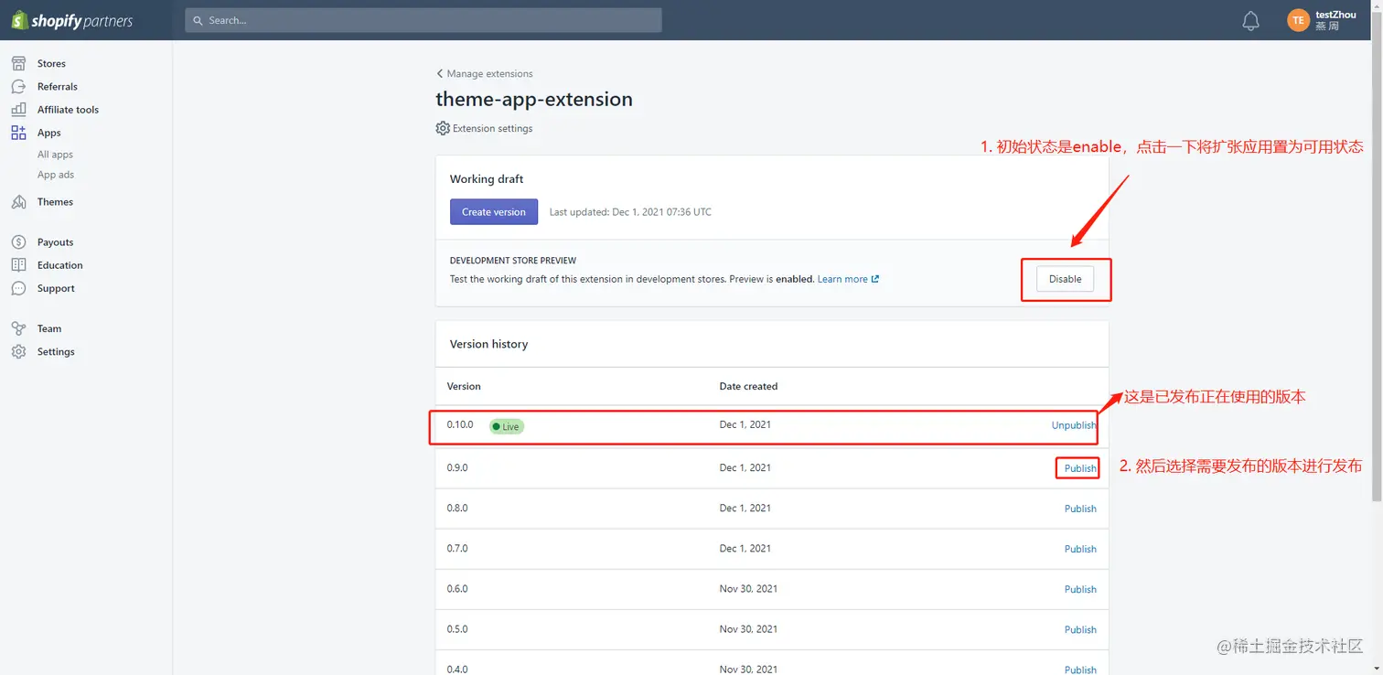
Task: Publish version 0.6.0
Action: click(x=1080, y=589)
